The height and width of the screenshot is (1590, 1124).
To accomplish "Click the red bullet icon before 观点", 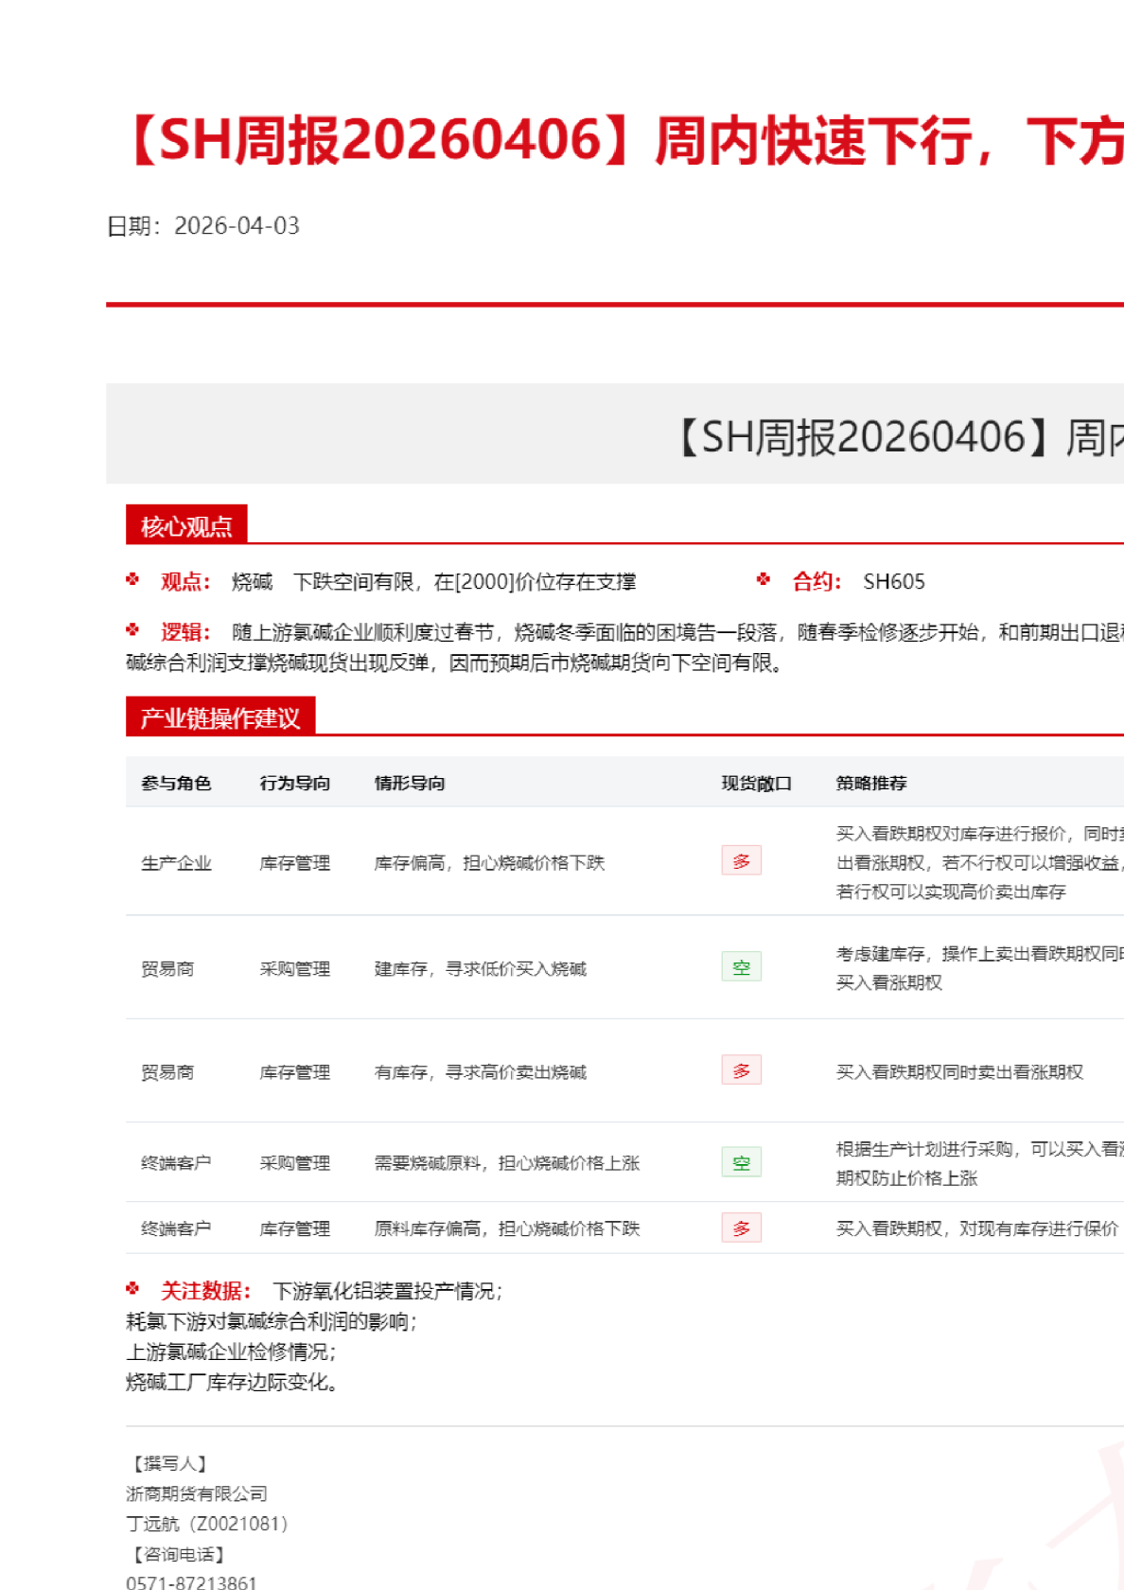I will click(x=132, y=579).
